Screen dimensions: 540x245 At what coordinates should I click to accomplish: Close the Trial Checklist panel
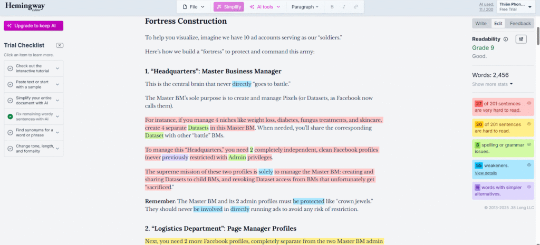60,45
